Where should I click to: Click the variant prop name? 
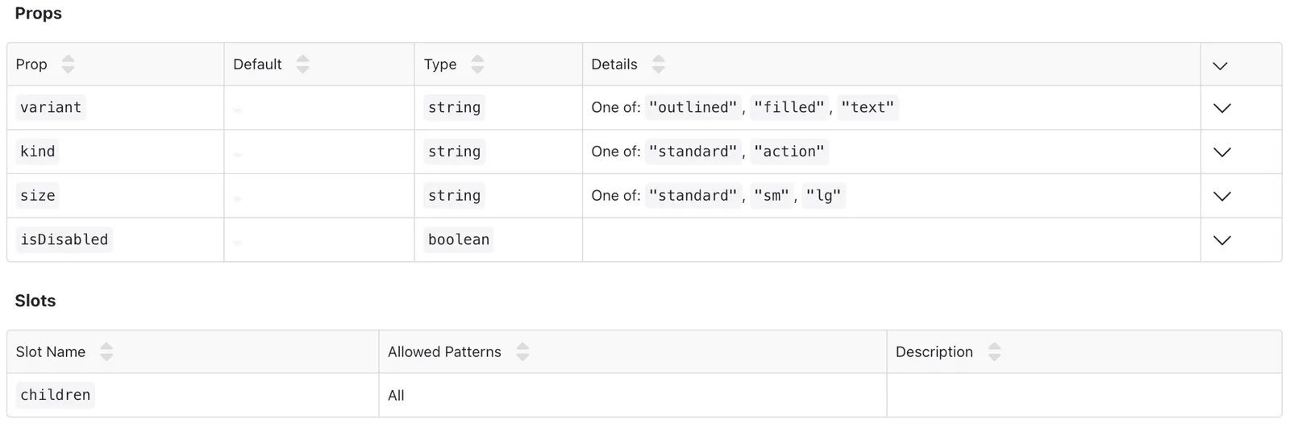pos(51,107)
